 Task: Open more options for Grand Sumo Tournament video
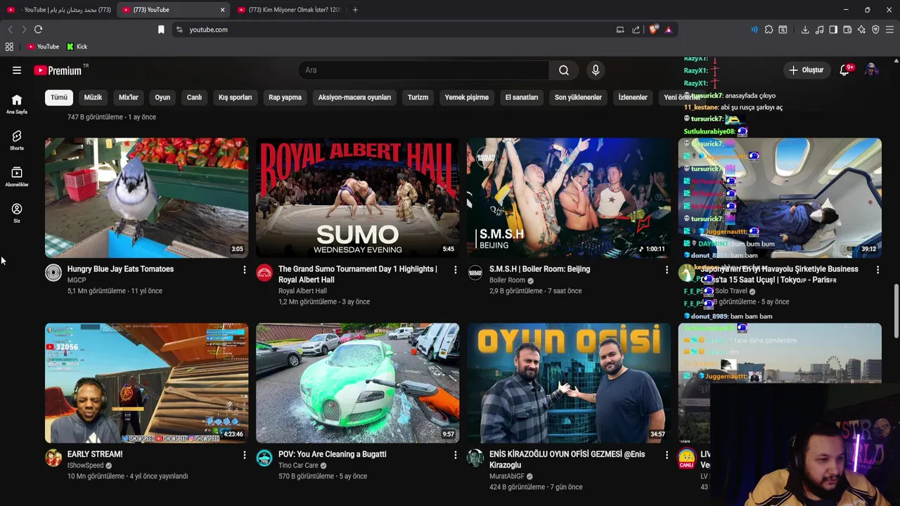pos(455,269)
